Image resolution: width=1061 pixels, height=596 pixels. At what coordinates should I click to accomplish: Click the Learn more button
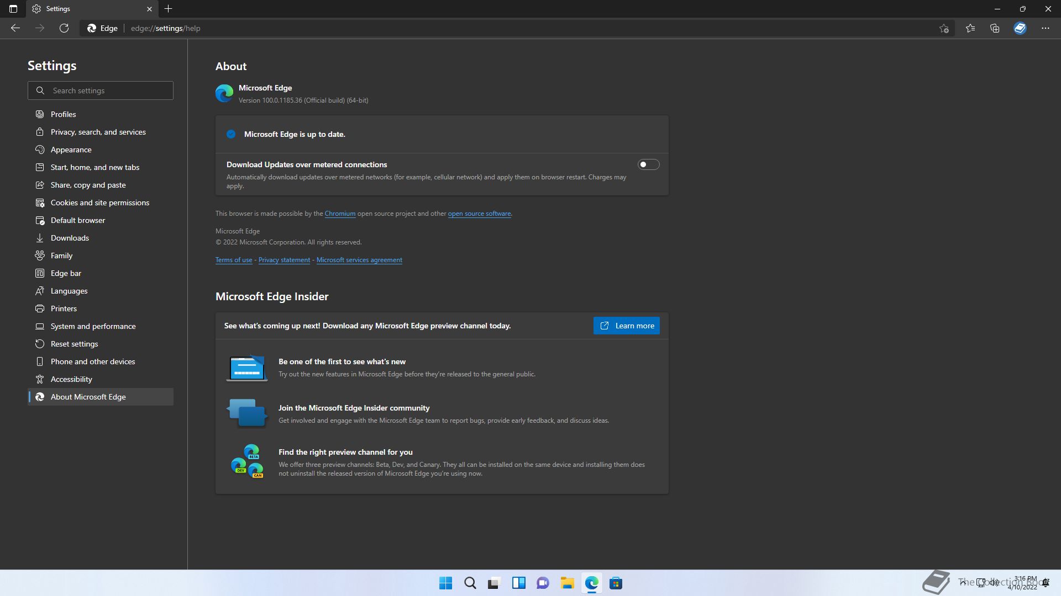626,326
